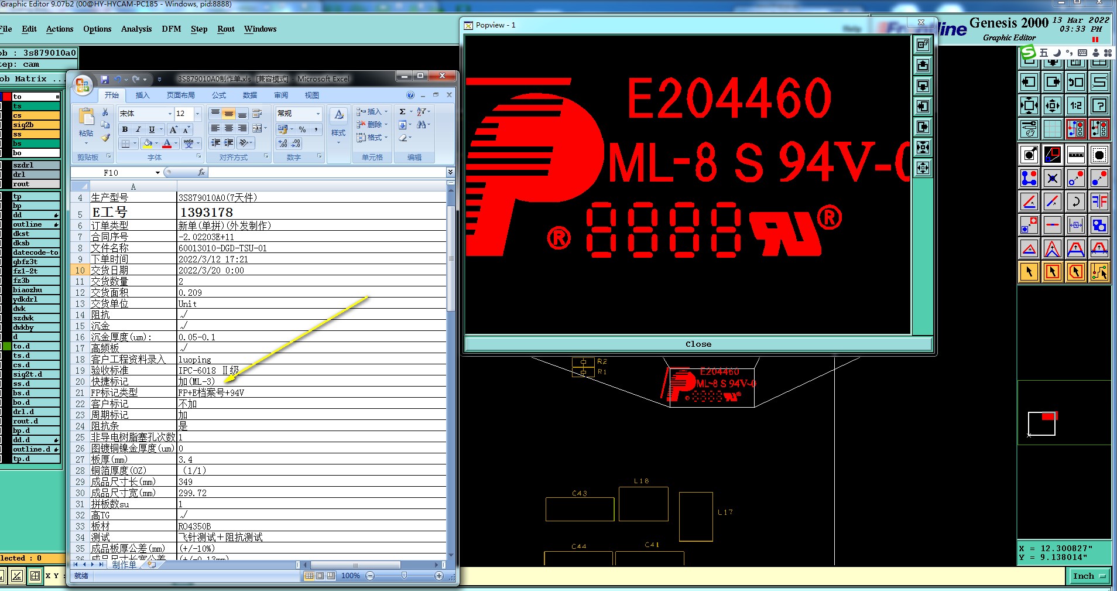The width and height of the screenshot is (1117, 591).
Task: Increase font size with the large A icon
Action: pos(173,129)
